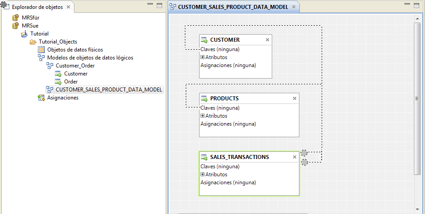The width and height of the screenshot is (425, 214).
Task: Click the CUSTOMER_SALES_PRODUCT_DATA_MODEL tree icon
Action: [x=50, y=89]
